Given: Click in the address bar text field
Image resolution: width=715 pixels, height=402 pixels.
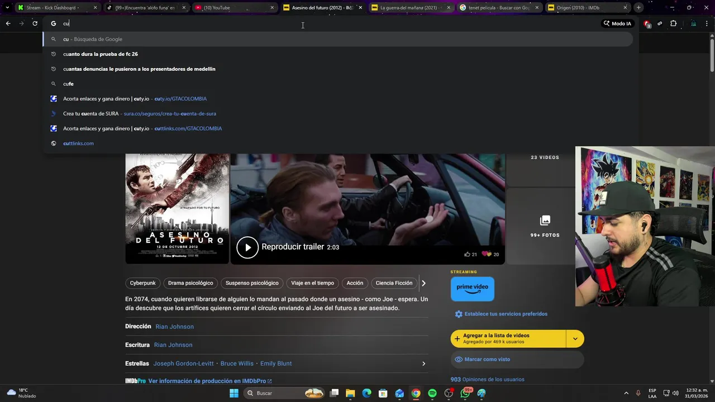Looking at the screenshot, I should 330,23.
